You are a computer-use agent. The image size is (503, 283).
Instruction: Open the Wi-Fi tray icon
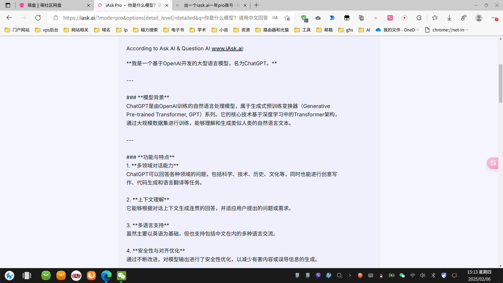click(x=412, y=275)
